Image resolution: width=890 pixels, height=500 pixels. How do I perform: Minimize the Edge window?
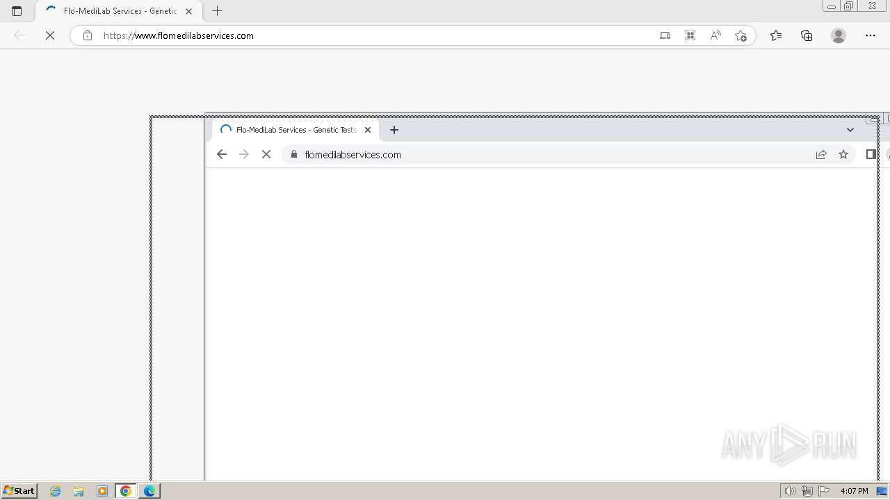coord(832,6)
